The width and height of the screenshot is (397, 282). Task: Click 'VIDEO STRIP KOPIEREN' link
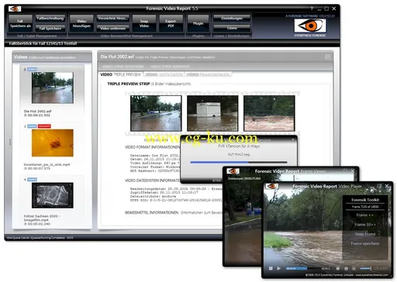[x=170, y=67]
